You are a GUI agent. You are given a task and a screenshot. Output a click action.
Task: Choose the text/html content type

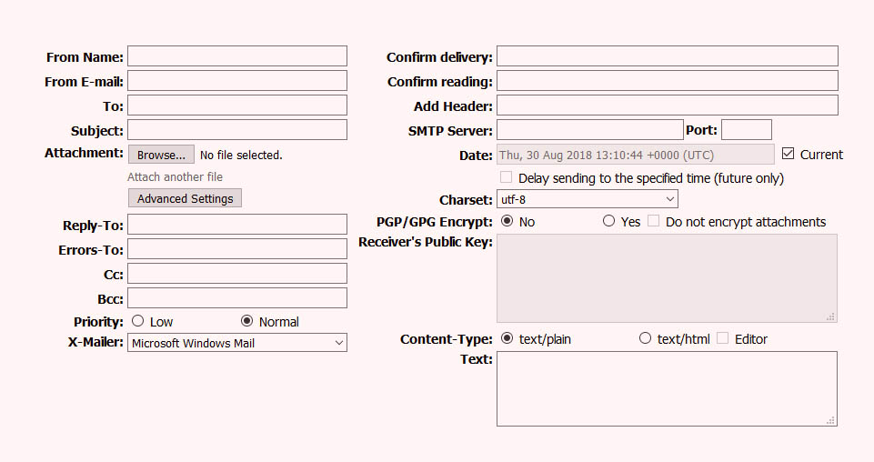tap(645, 338)
